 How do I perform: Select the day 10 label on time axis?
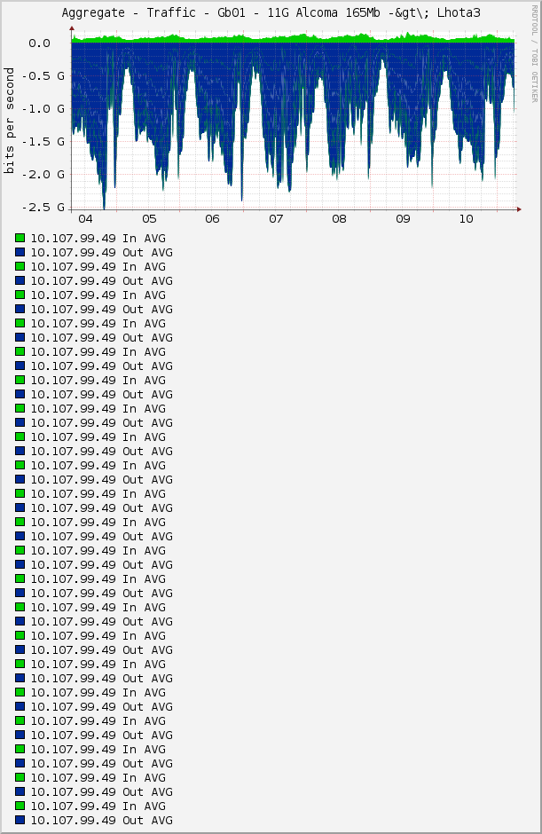[x=467, y=218]
